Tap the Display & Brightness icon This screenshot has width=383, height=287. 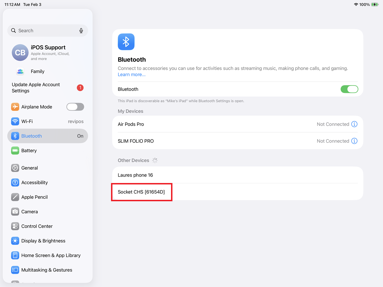[15, 241]
